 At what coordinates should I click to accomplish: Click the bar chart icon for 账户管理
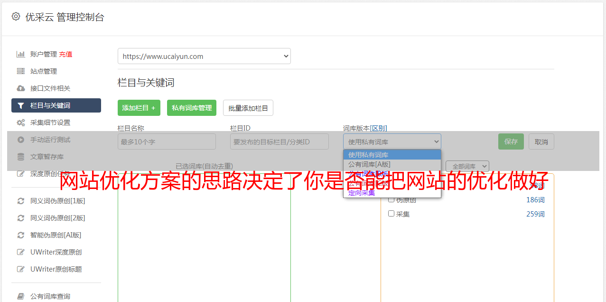[20, 54]
